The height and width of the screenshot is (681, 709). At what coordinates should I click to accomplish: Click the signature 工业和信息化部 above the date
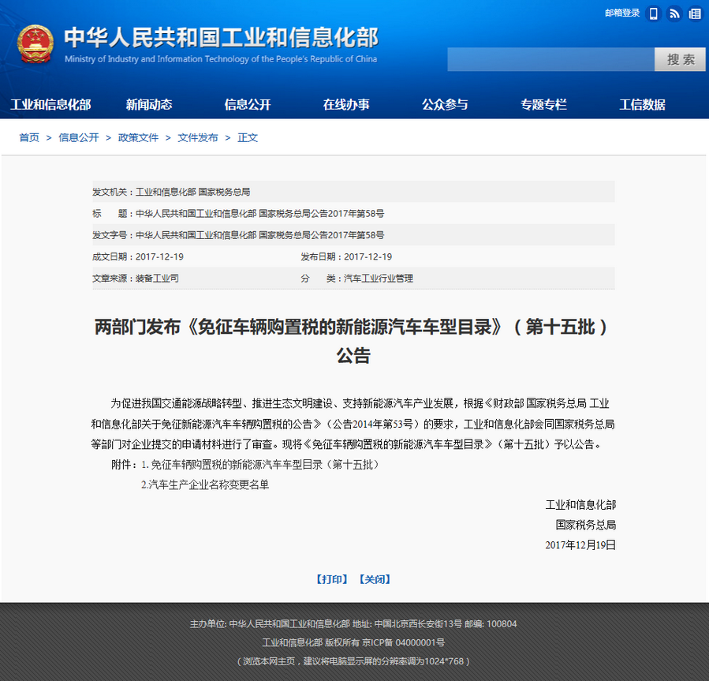pos(580,504)
